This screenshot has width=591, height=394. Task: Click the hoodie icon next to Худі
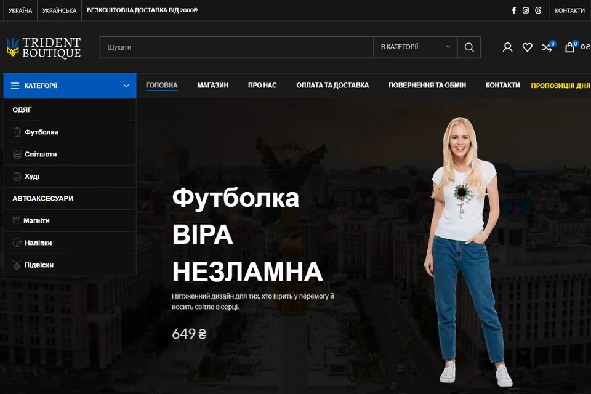tap(17, 177)
